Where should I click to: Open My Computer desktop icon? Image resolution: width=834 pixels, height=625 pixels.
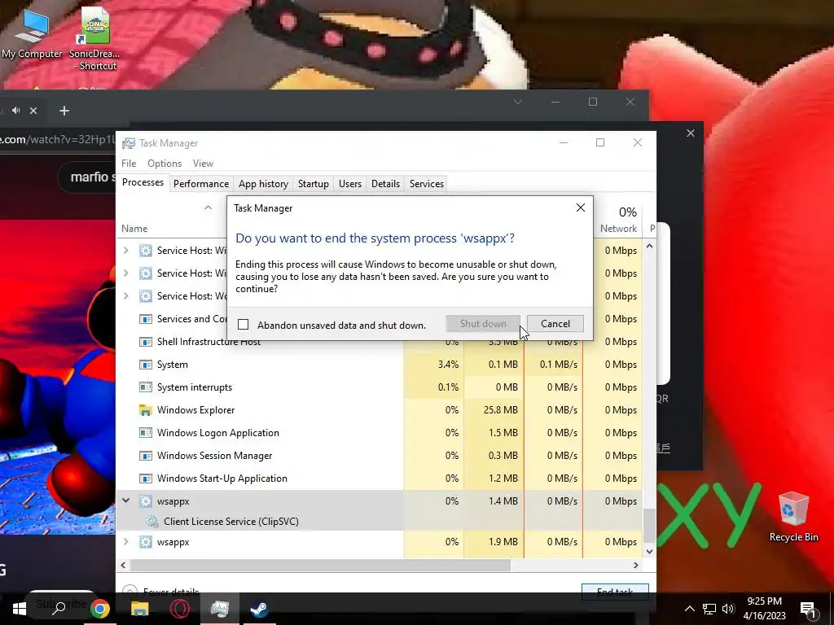tap(32, 33)
